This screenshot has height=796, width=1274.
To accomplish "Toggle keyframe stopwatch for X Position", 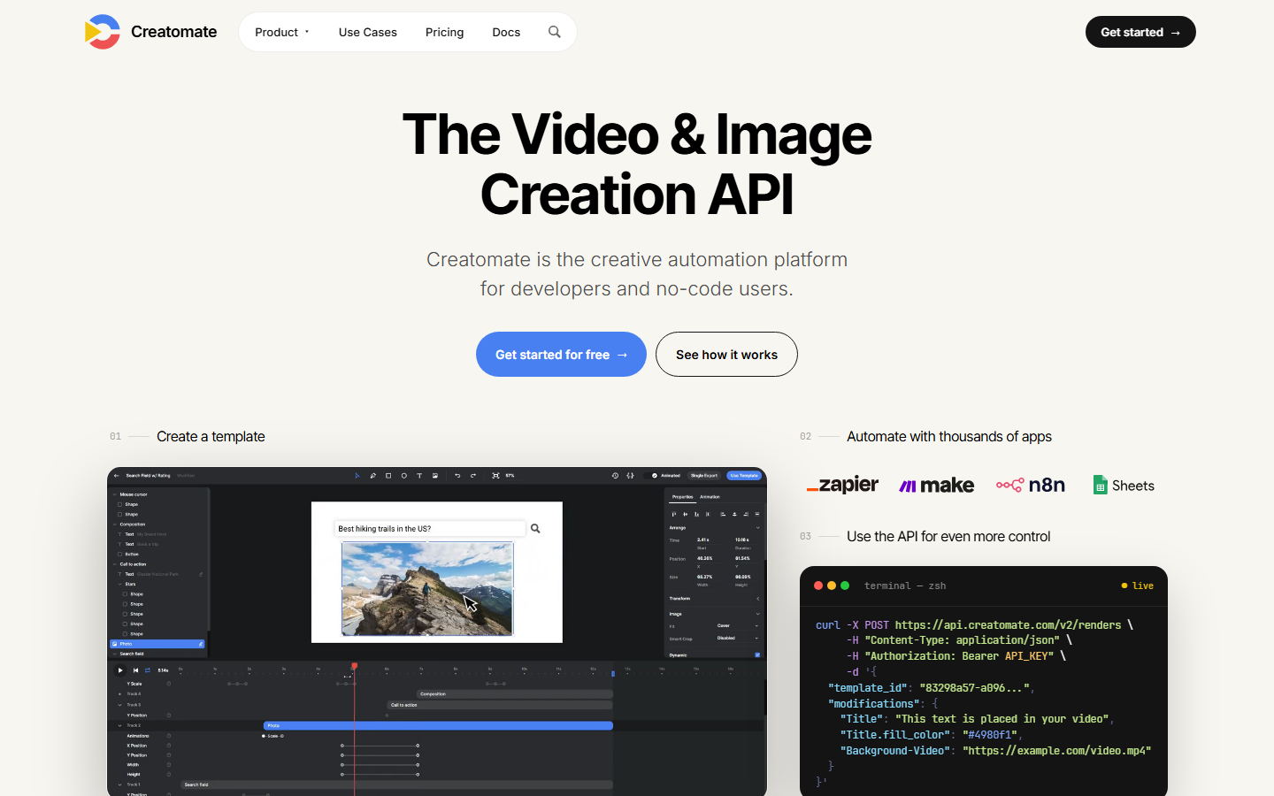I will click(169, 746).
